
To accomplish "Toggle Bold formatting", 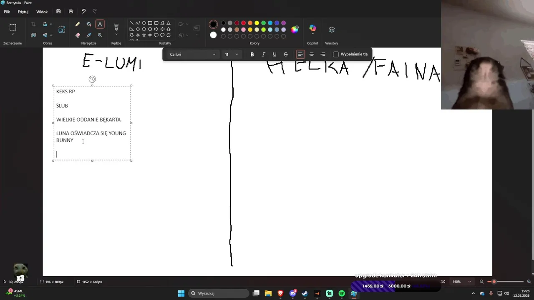I will (252, 54).
